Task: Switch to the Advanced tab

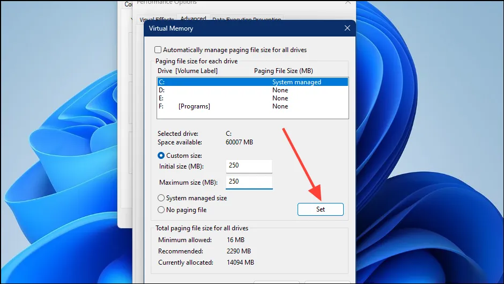Action: [192, 19]
